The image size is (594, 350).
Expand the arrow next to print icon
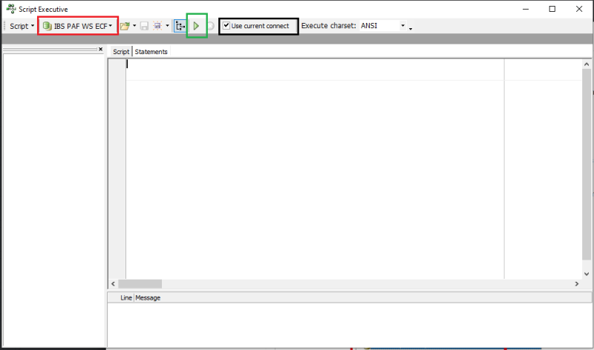167,26
